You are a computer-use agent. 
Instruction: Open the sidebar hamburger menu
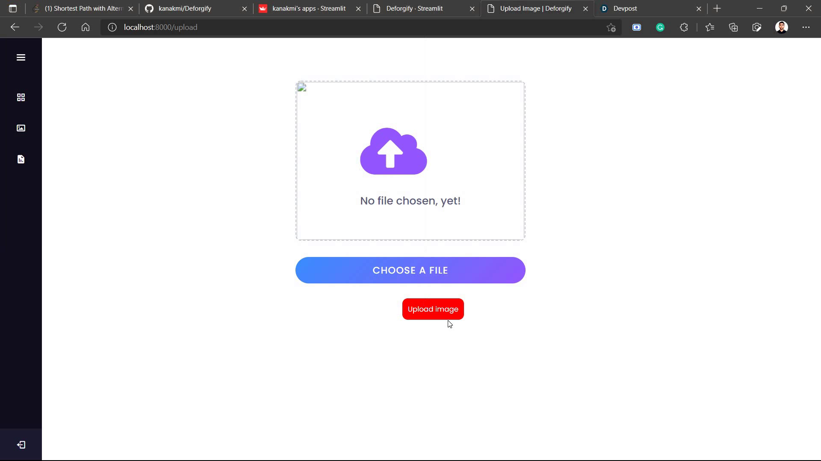(21, 58)
